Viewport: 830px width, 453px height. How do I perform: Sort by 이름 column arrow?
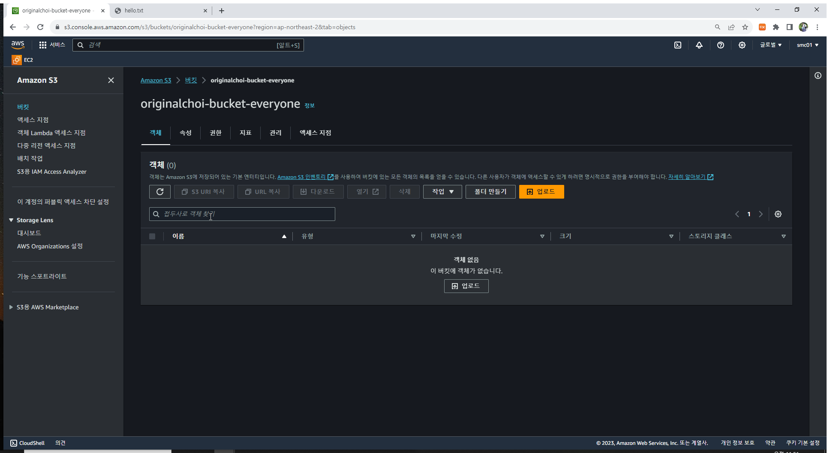point(284,236)
